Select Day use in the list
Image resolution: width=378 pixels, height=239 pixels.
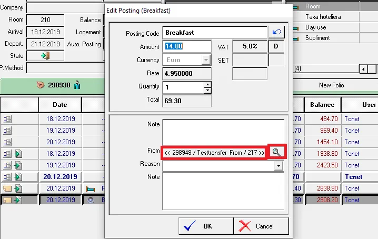pos(315,27)
